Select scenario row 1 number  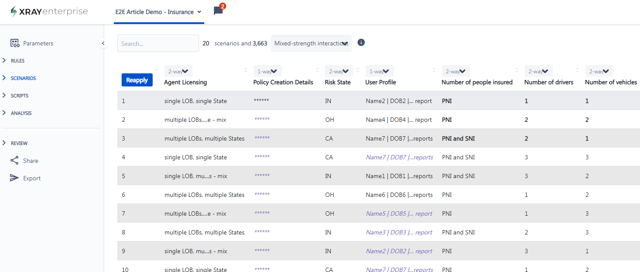(x=123, y=101)
